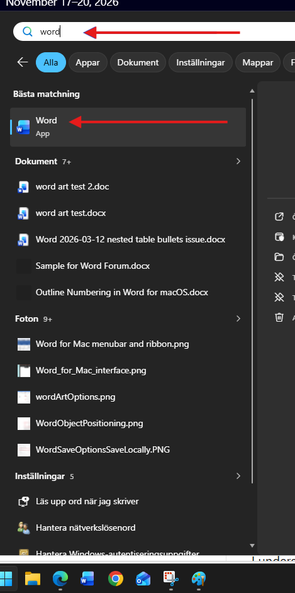This screenshot has height=593, width=295.
Task: Switch to the Dokument filter tab
Action: (x=138, y=62)
